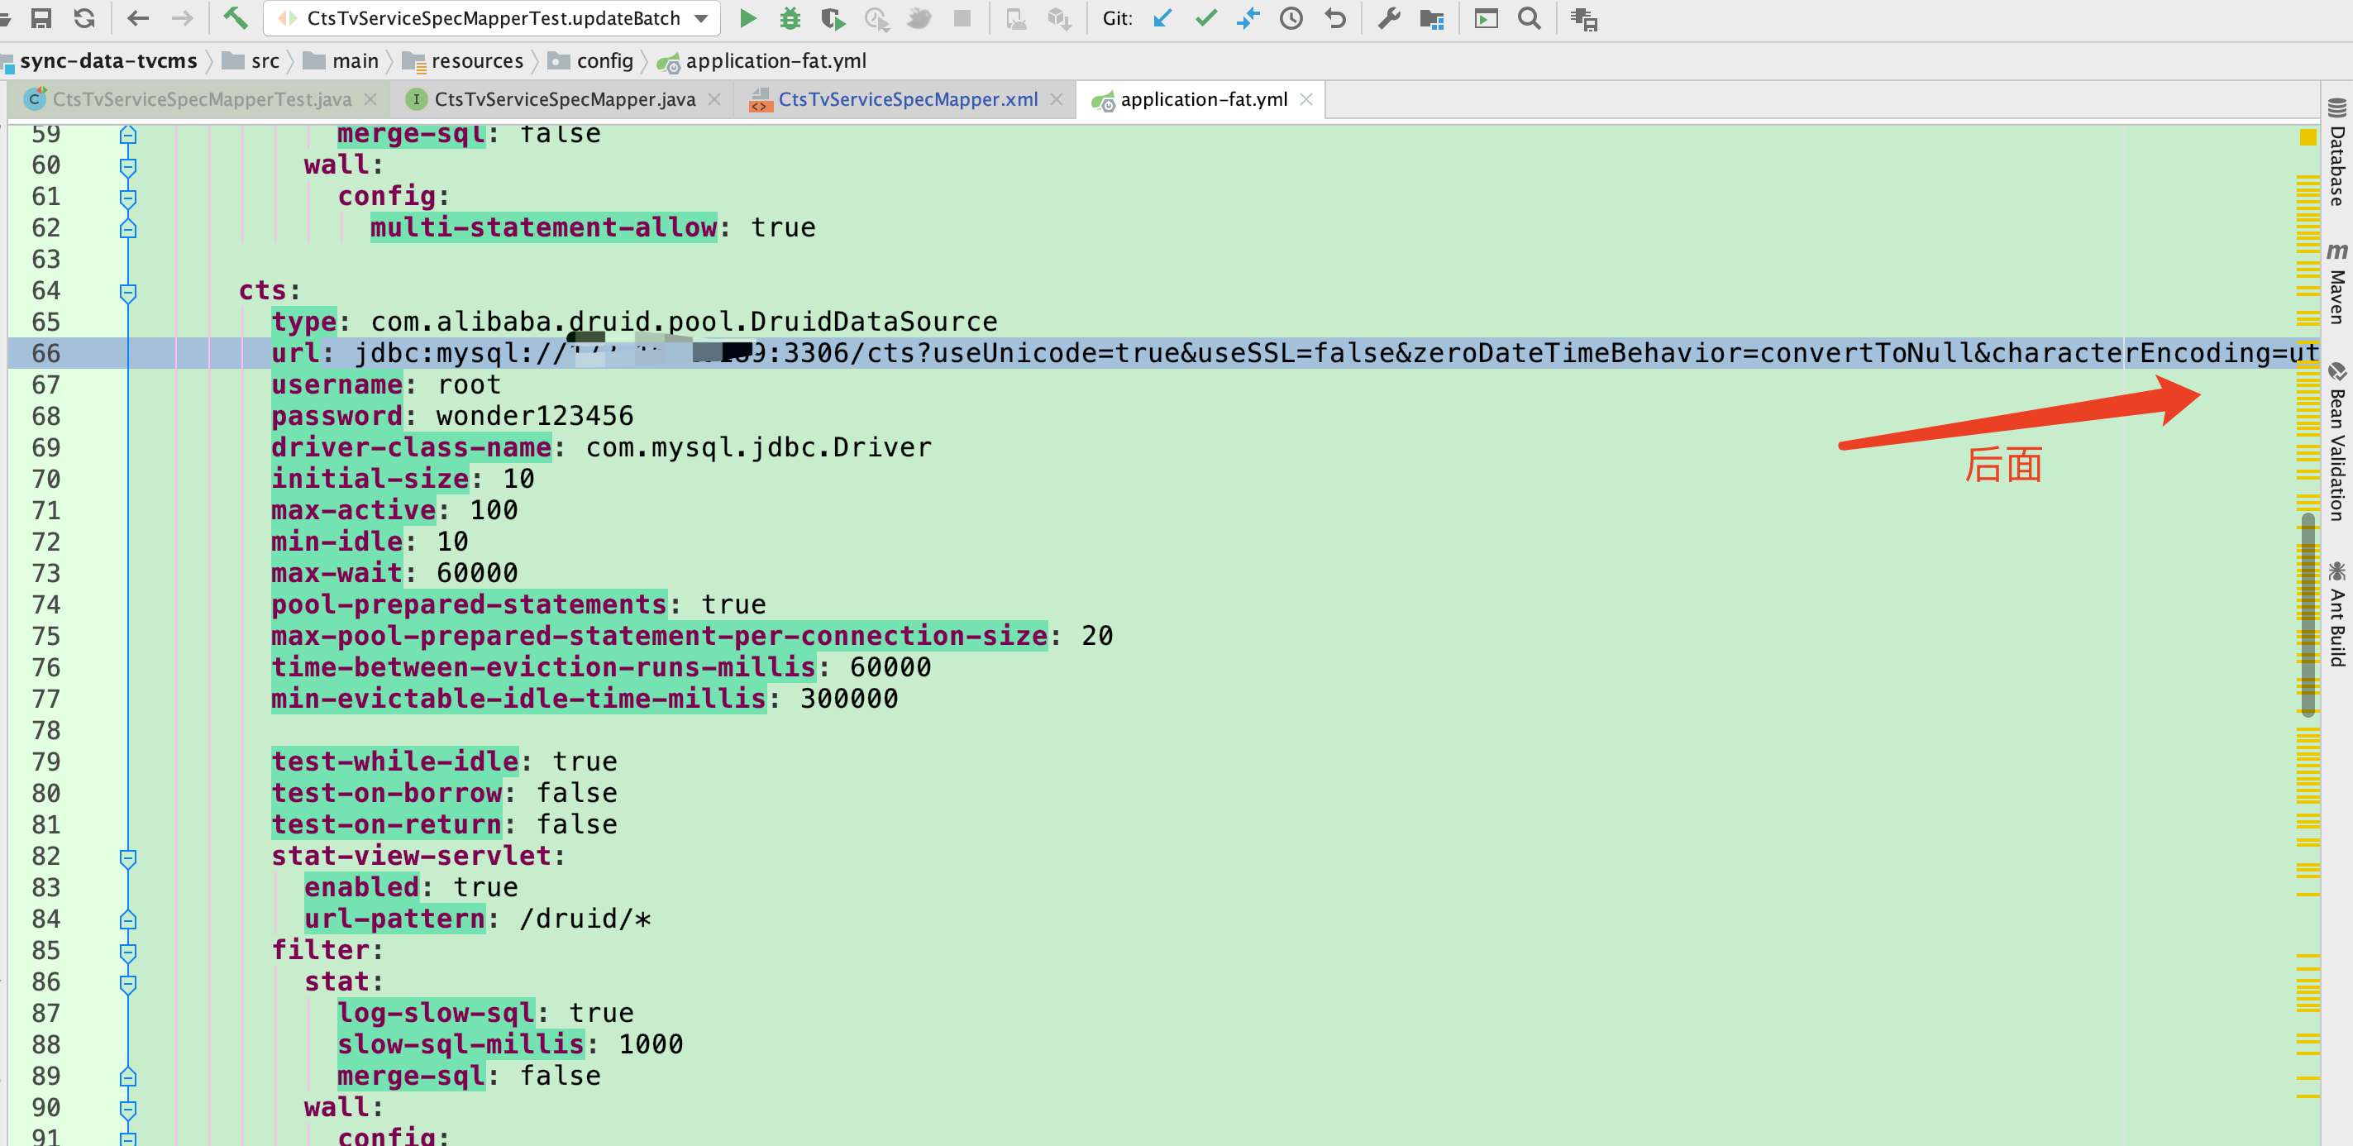Switch to CtsTvServiceSpecMapper.java tab
Image resolution: width=2353 pixels, height=1146 pixels.
pos(564,99)
